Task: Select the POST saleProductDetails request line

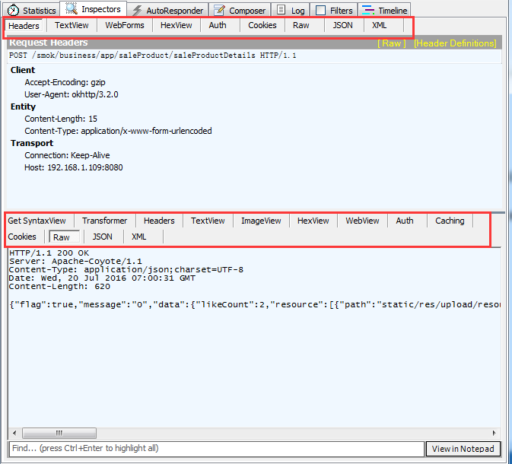Action: 153,56
